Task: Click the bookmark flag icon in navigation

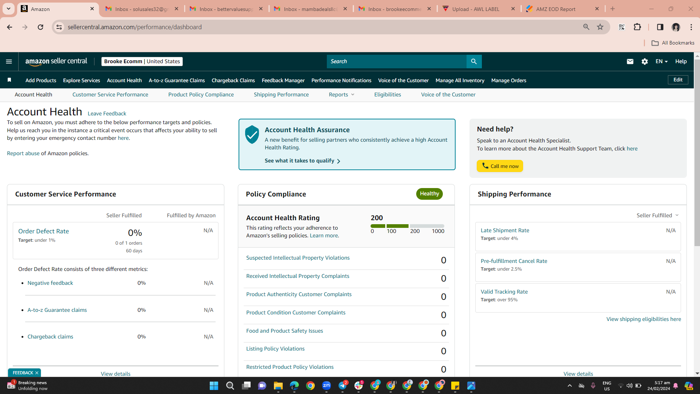Action: [9, 80]
